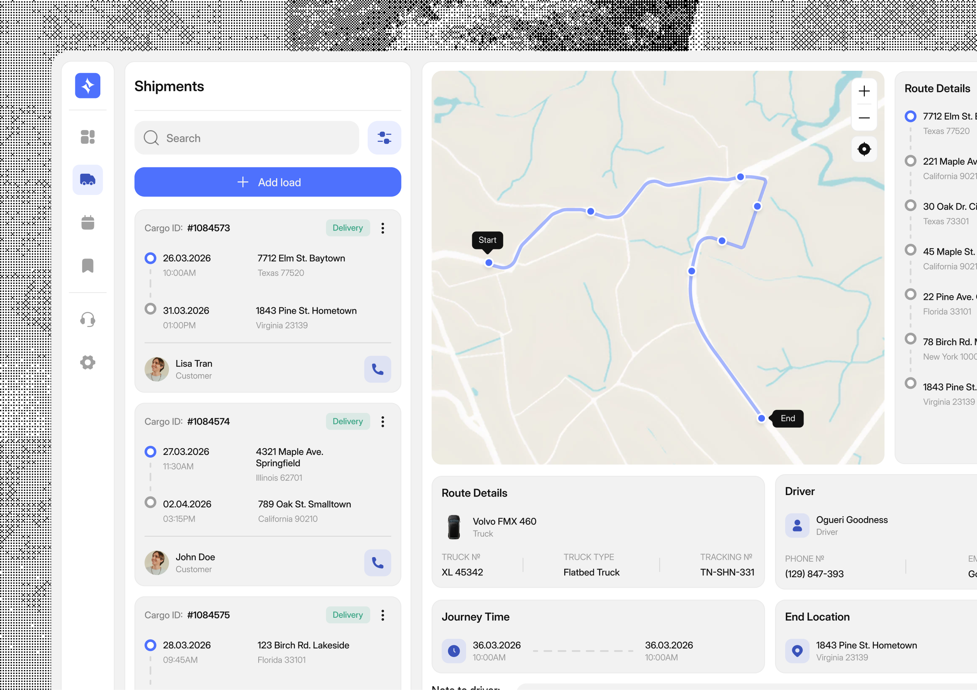
Task: Call John Doe with phone icon
Action: tap(378, 563)
